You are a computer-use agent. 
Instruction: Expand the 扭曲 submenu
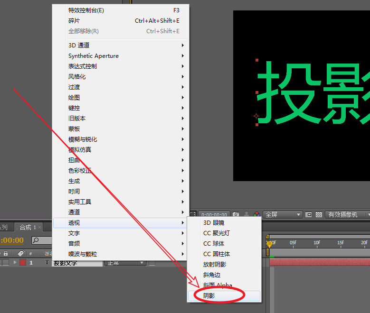pyautogui.click(x=121, y=160)
